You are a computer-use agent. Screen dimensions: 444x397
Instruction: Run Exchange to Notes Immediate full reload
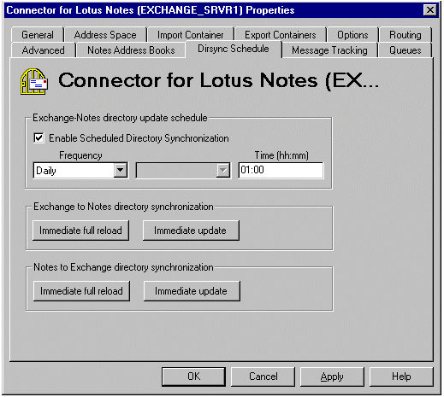[x=80, y=231]
